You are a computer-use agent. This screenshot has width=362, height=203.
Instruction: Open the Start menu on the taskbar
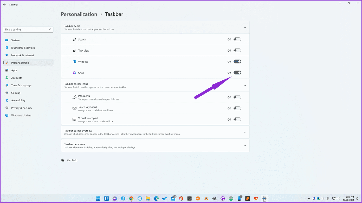tap(98, 199)
